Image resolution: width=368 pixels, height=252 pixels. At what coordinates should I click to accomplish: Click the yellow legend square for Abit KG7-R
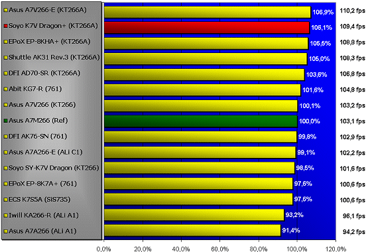[5, 89]
